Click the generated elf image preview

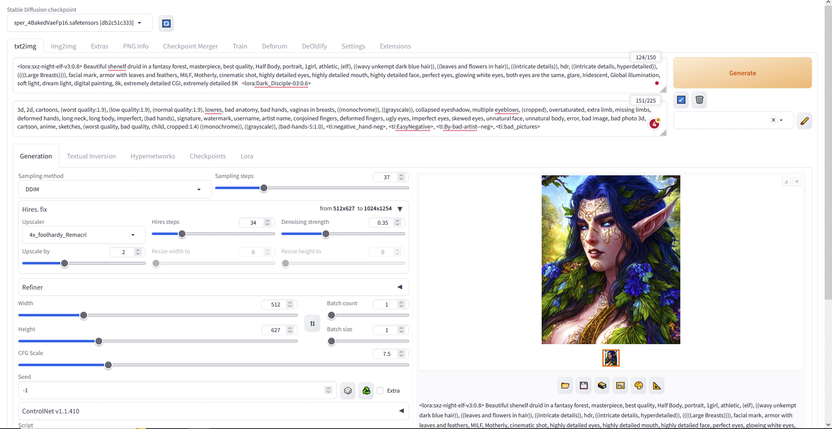(611, 260)
